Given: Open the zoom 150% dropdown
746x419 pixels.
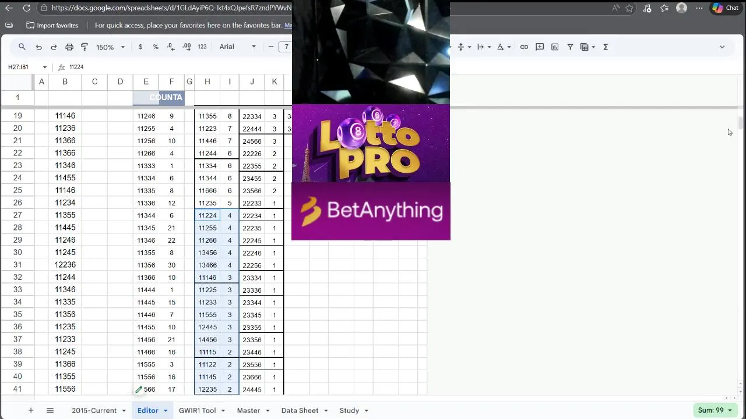Looking at the screenshot, I should (111, 47).
